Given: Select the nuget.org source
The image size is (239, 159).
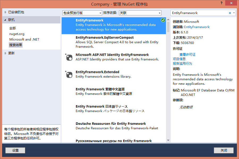Looking at the screenshot, I should coord(17,34).
